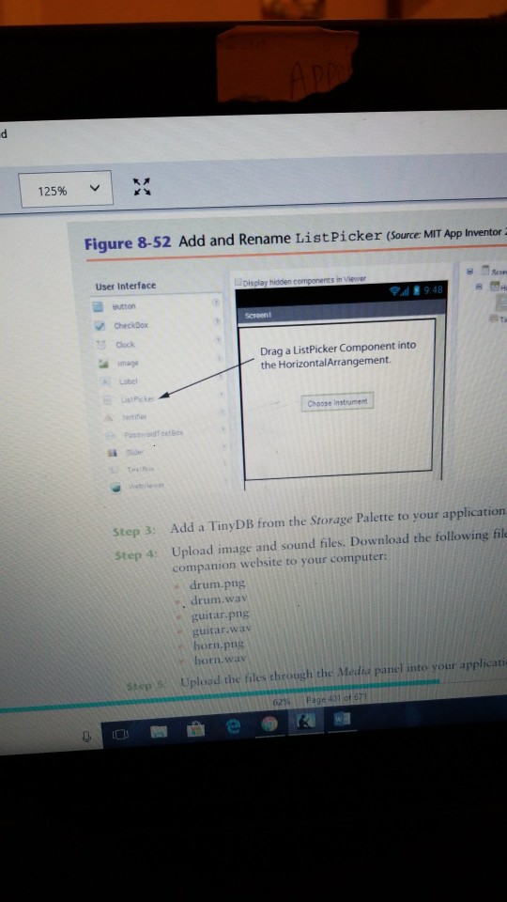Click the 'guitar.png' file name
507x902 pixels.
click(221, 615)
